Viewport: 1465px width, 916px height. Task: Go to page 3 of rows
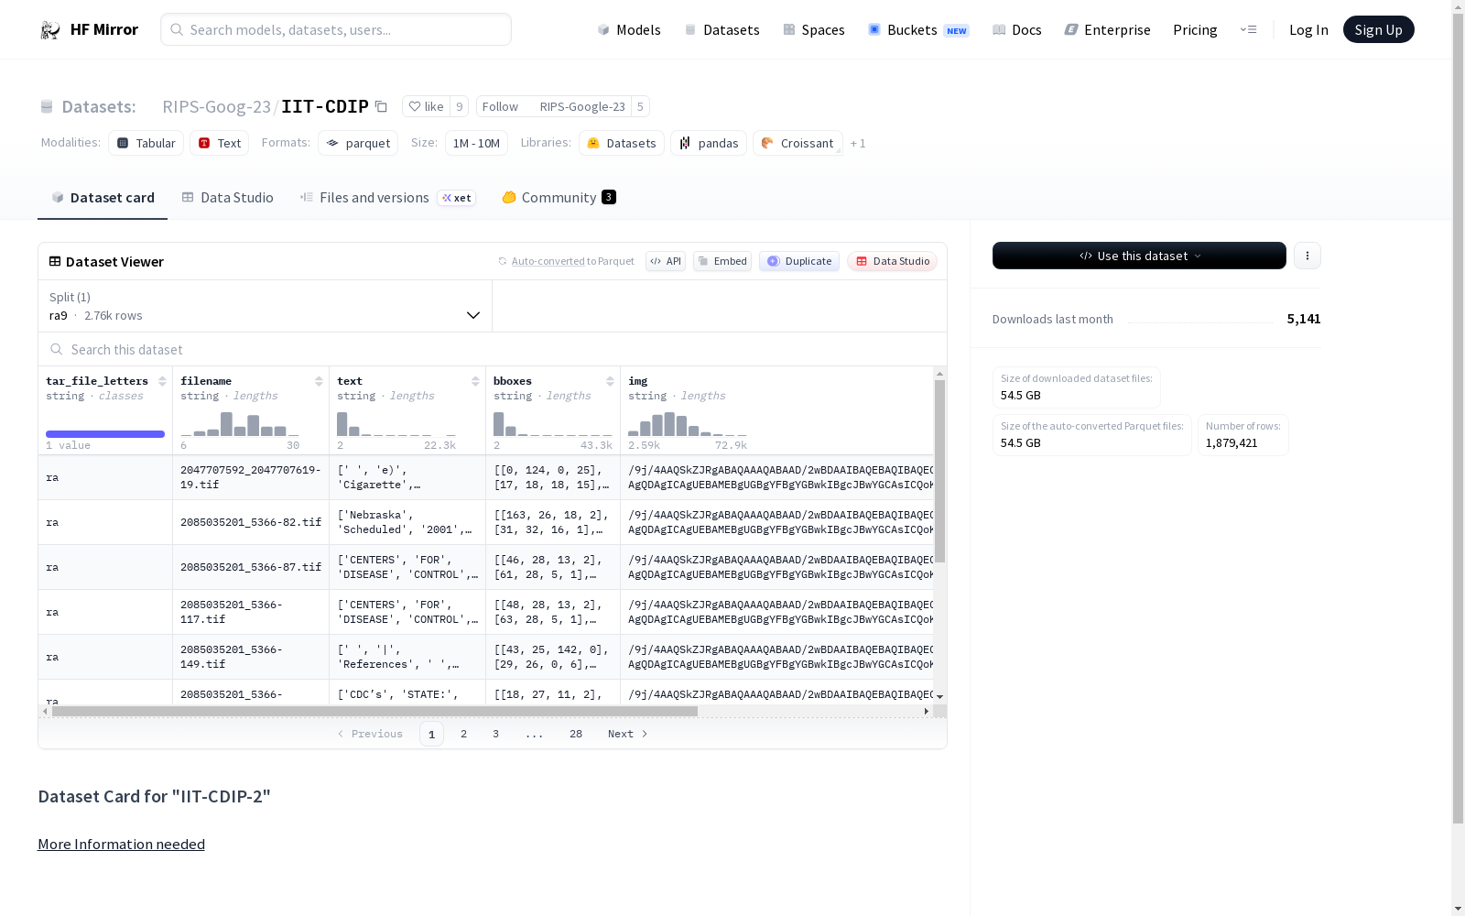pyautogui.click(x=496, y=734)
